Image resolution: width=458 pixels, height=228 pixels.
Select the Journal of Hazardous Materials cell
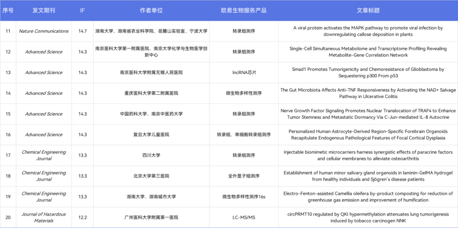pyautogui.click(x=44, y=217)
